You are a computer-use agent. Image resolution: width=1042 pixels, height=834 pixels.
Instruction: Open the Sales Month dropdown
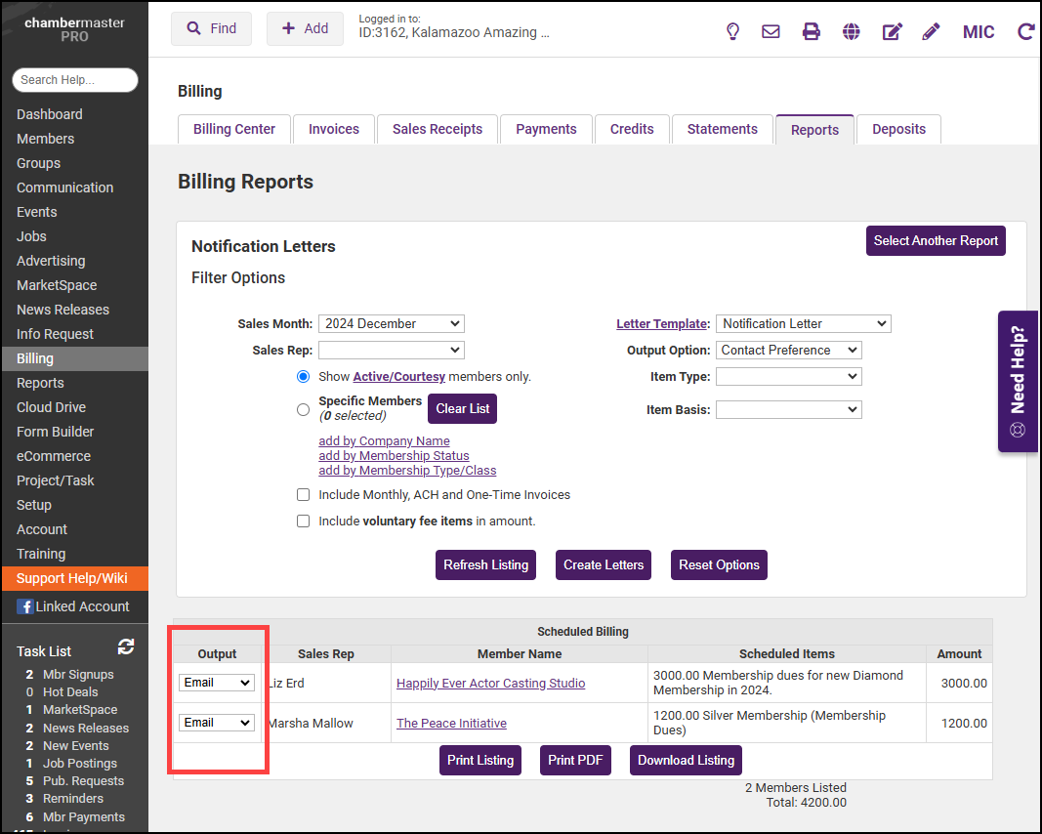click(391, 323)
